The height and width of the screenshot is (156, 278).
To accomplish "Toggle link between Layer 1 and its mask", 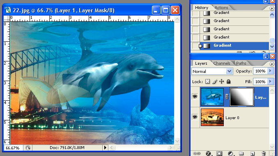I will click(227, 97).
